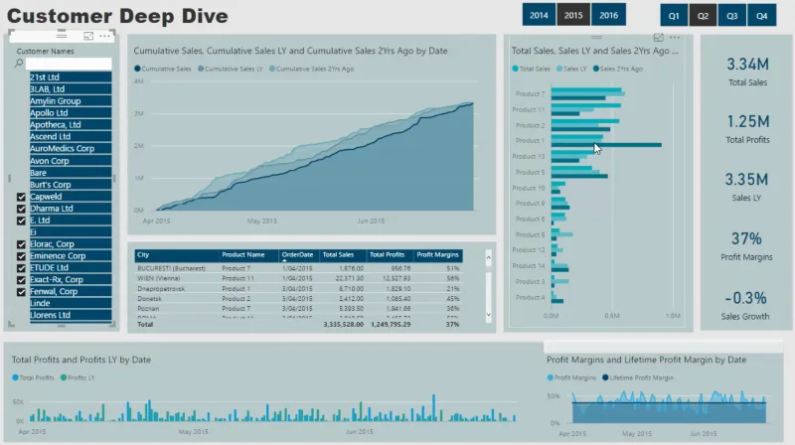
Task: Open more options ellipsis on customer slicer
Action: coord(105,36)
